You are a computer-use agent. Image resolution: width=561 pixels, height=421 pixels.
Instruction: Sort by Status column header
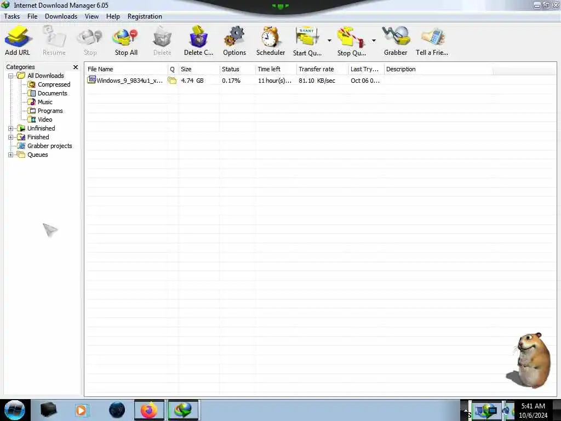(237, 69)
